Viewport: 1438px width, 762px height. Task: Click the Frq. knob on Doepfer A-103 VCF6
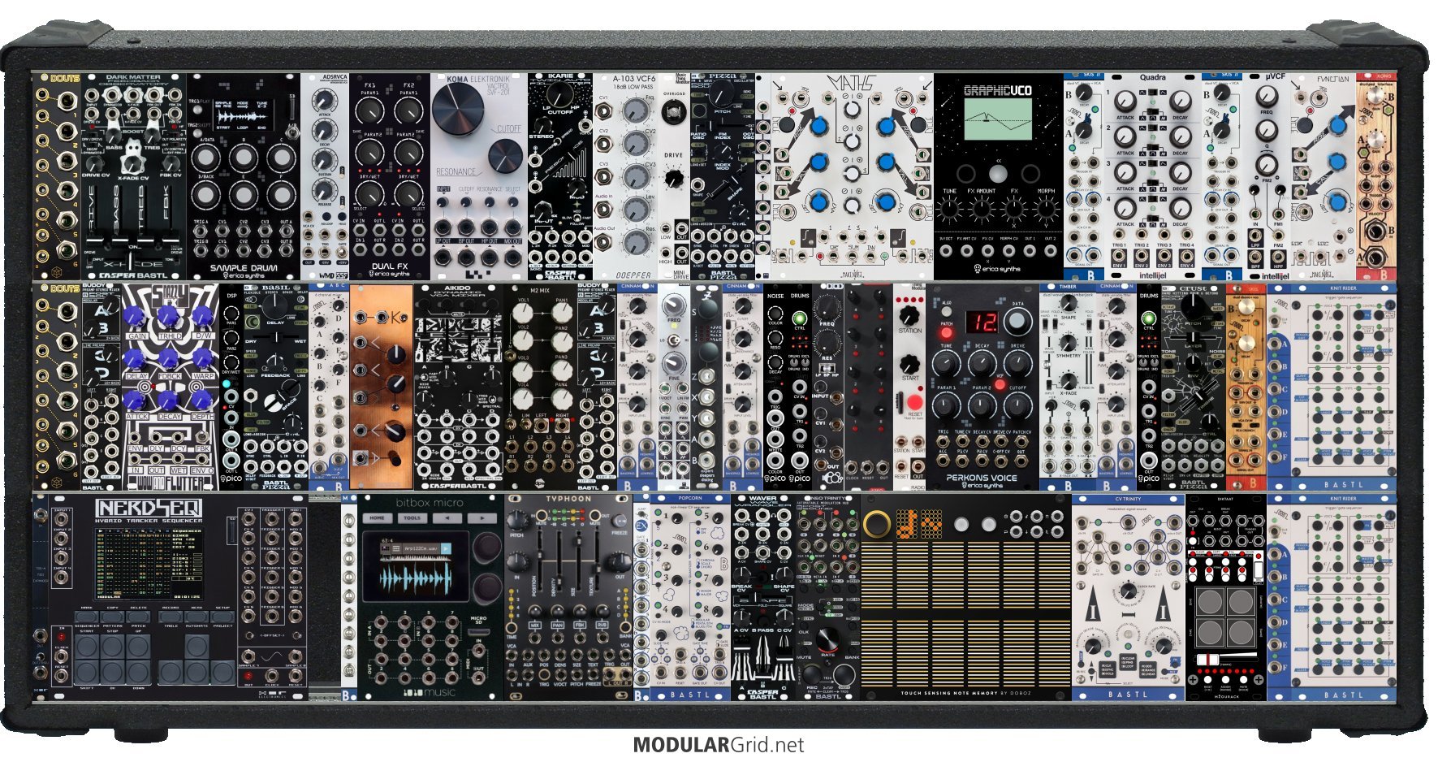pyautogui.click(x=636, y=111)
